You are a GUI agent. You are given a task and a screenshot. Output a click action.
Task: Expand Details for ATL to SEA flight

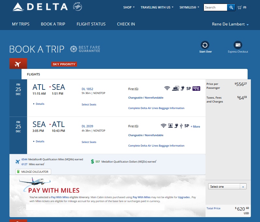click(x=39, y=104)
